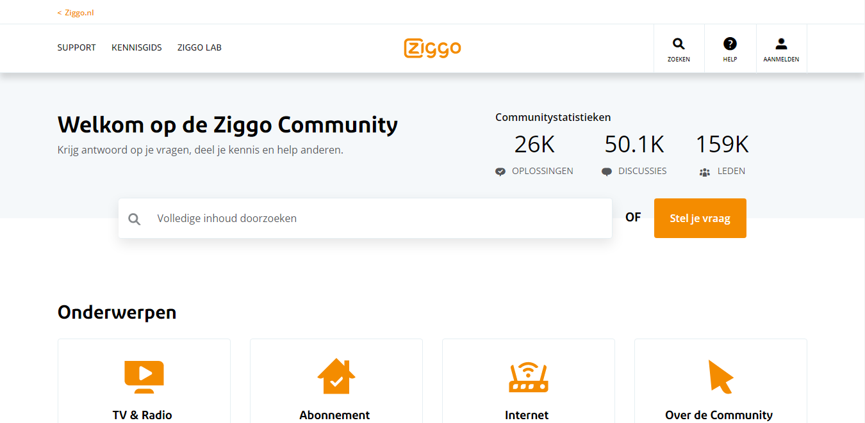Click the Onderwerpen heading
Screen dimensions: 865x423
coord(117,312)
